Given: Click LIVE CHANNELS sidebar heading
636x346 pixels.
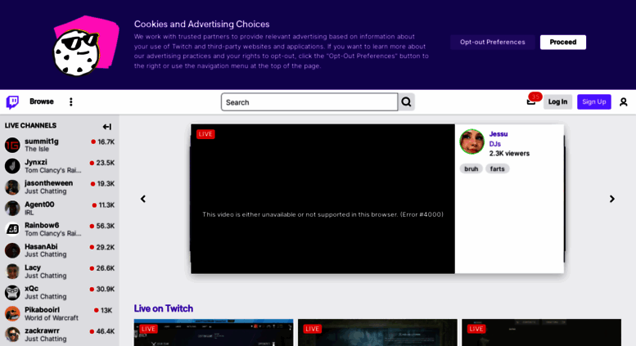Looking at the screenshot, I should [x=30, y=126].
